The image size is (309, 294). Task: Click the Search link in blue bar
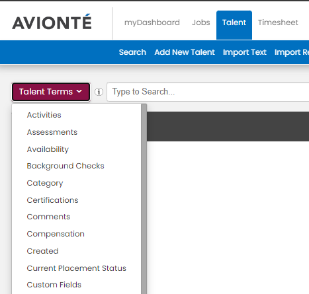point(132,52)
